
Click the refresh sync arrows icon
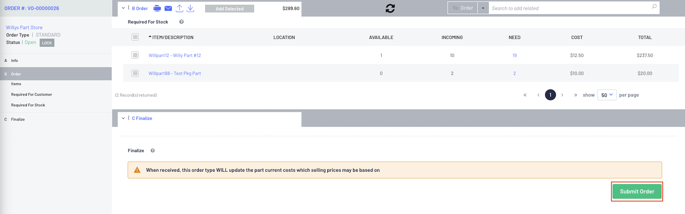(x=390, y=8)
